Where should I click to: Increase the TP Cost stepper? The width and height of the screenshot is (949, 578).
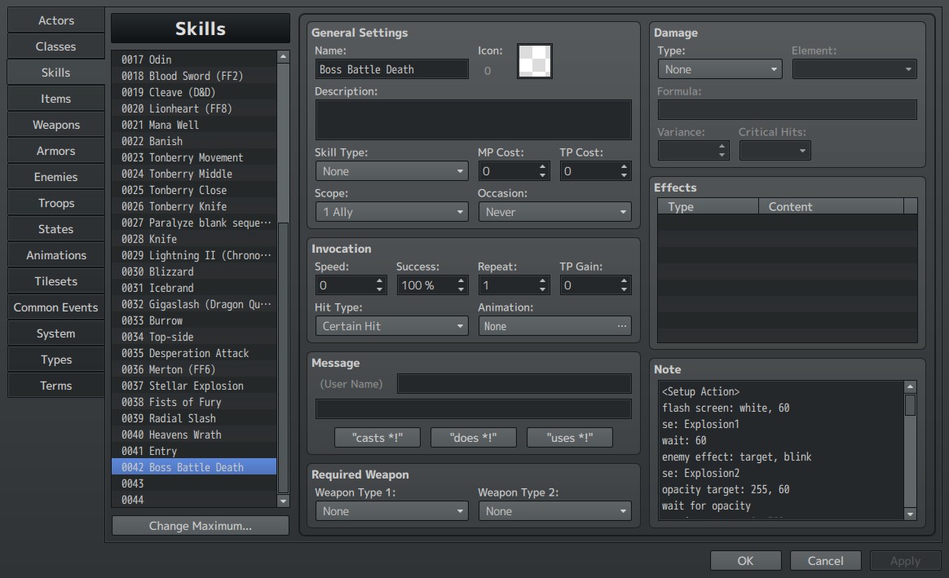tap(624, 167)
